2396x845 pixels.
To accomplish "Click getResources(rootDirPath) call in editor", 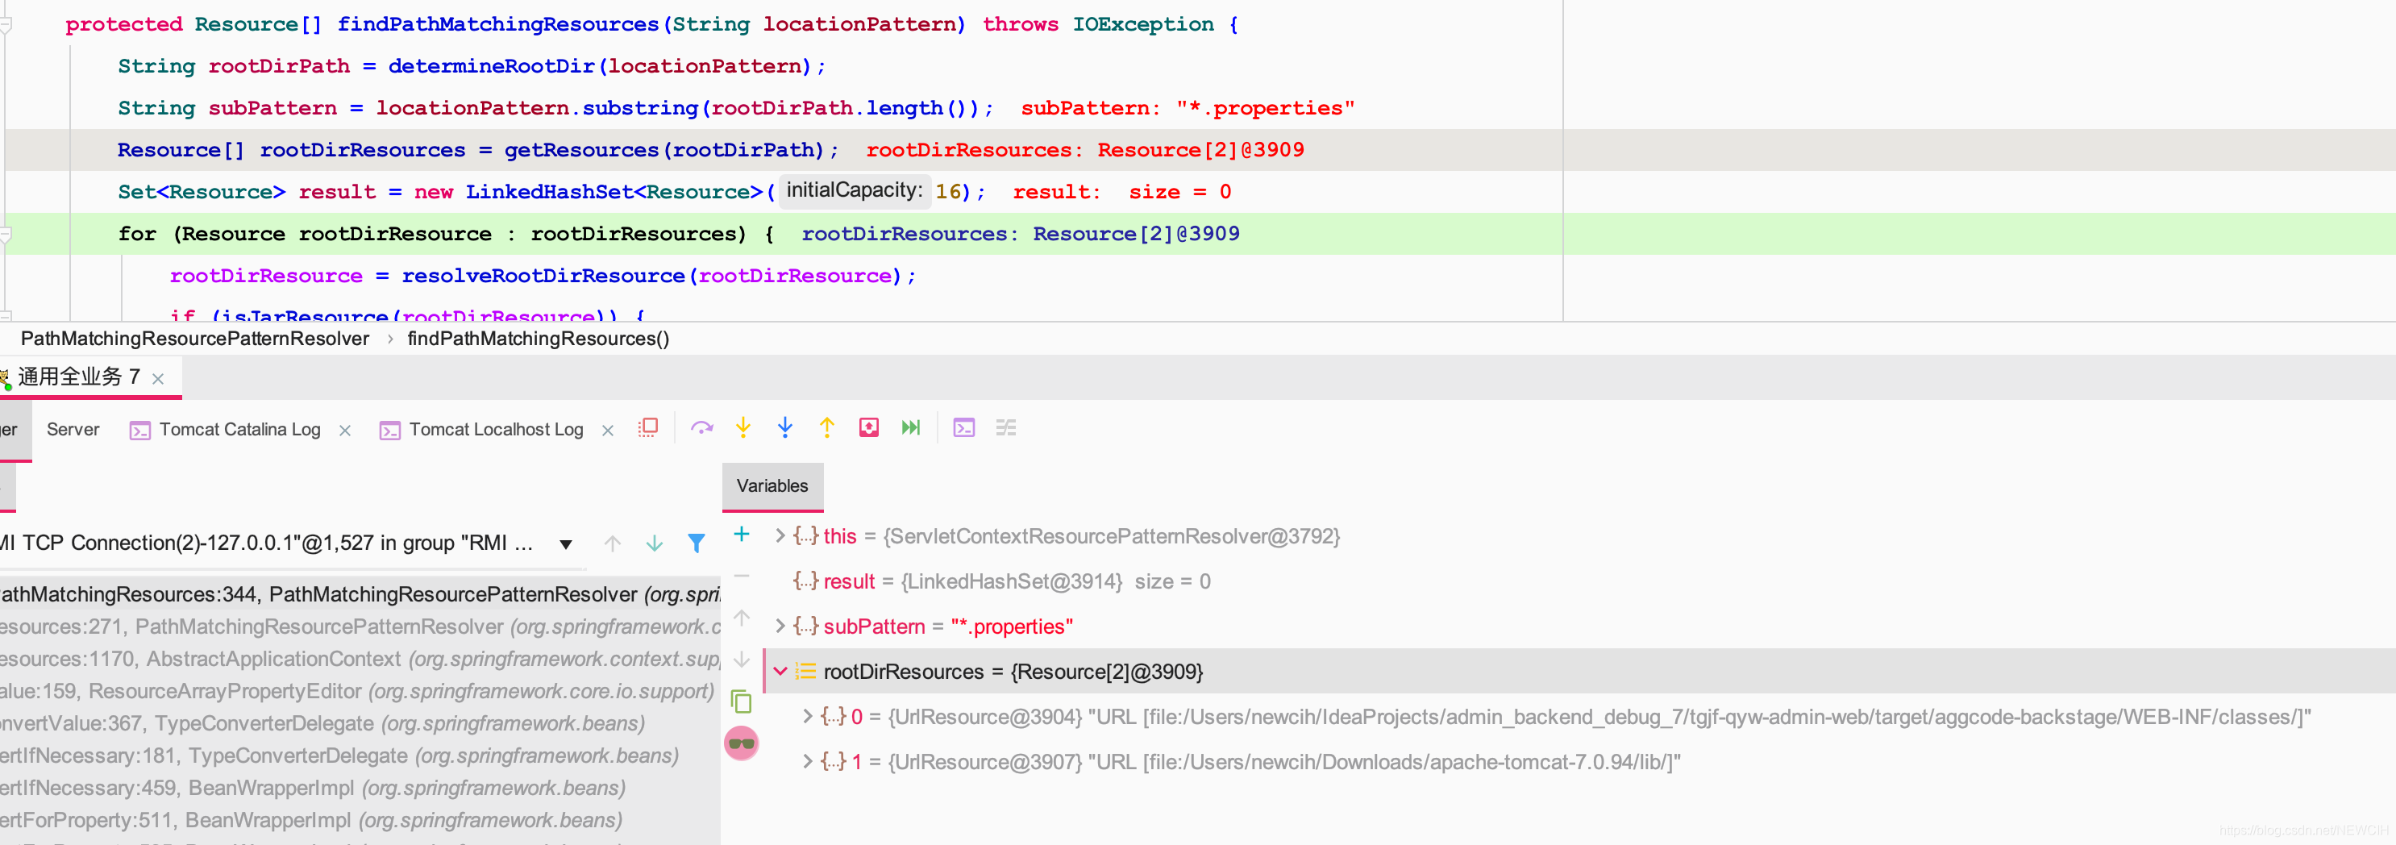I will coord(664,150).
